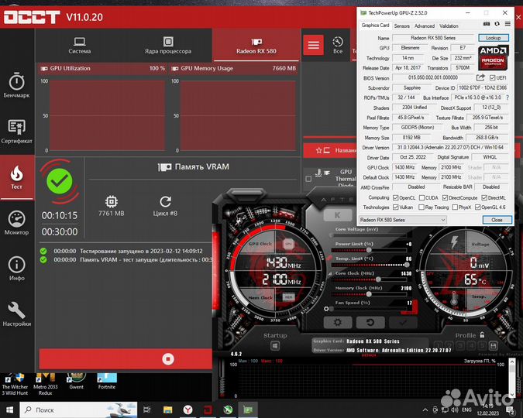Click the Afterburner apply checkmark button

(403, 322)
